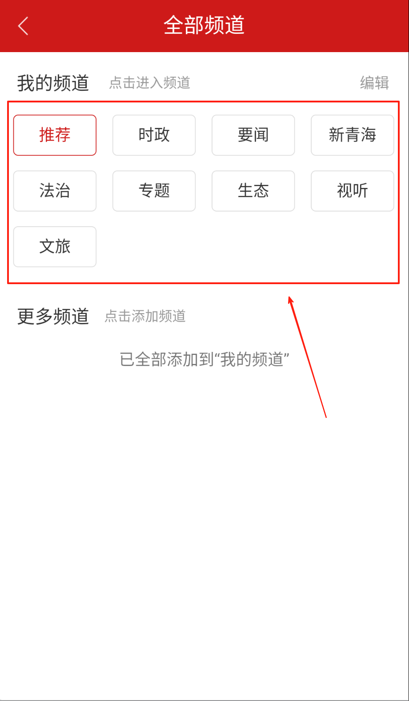Screen dimensions: 409x701
Task: Select the 要闻 channel
Action: coord(253,135)
